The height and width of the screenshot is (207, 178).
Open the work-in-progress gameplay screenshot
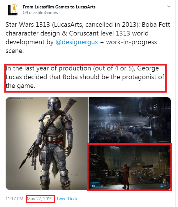coord(130,167)
